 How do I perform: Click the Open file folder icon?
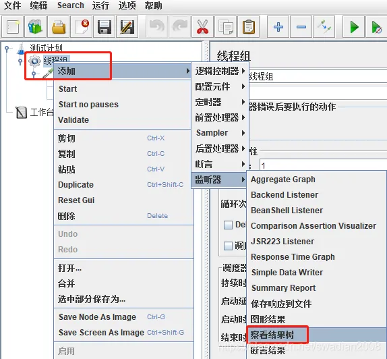[58, 27]
